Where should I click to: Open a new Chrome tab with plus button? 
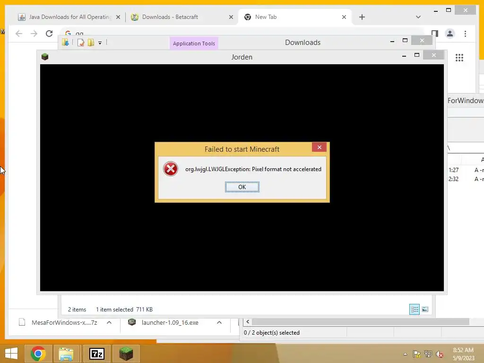[x=362, y=17]
